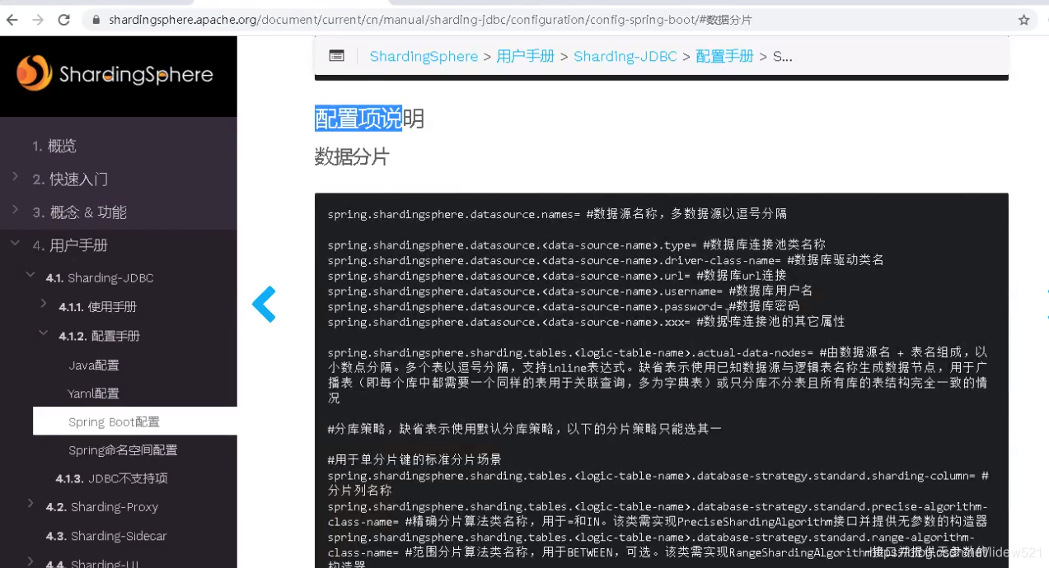The image size is (1049, 568).
Task: Click the #分库策略 comment line
Action: tap(525, 429)
